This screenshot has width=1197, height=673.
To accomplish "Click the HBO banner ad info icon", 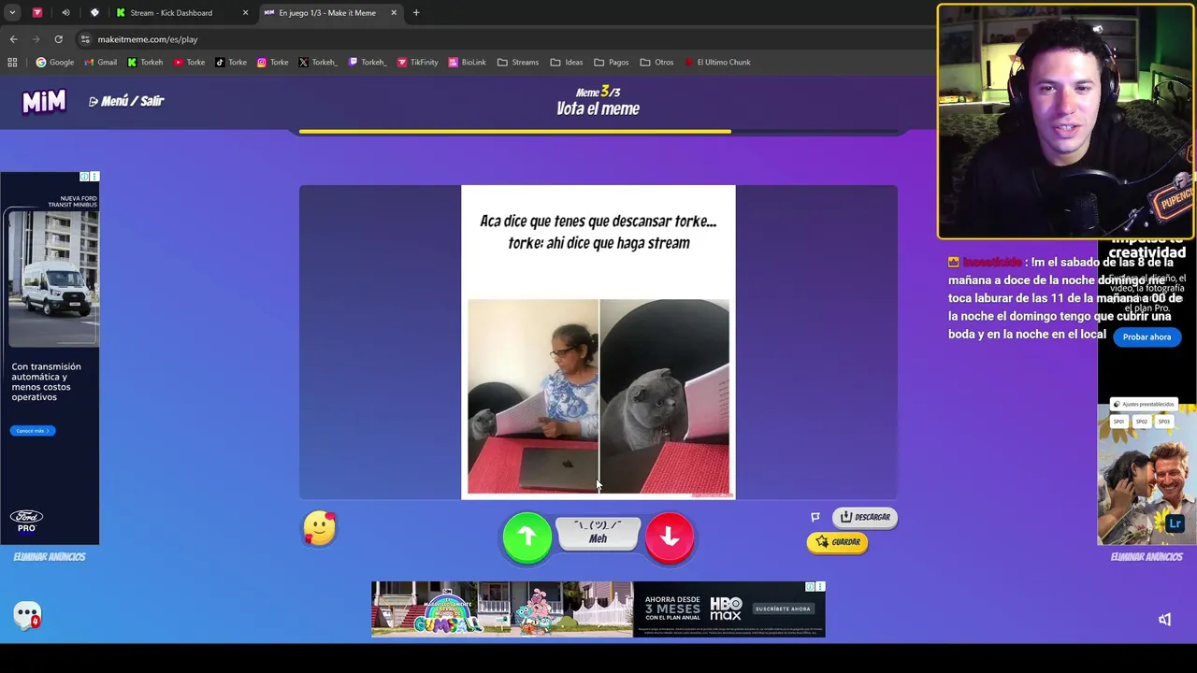I will [810, 587].
